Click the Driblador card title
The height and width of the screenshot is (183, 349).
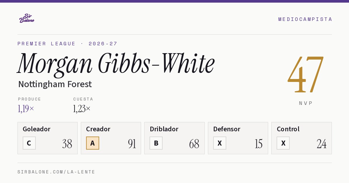pos(164,129)
